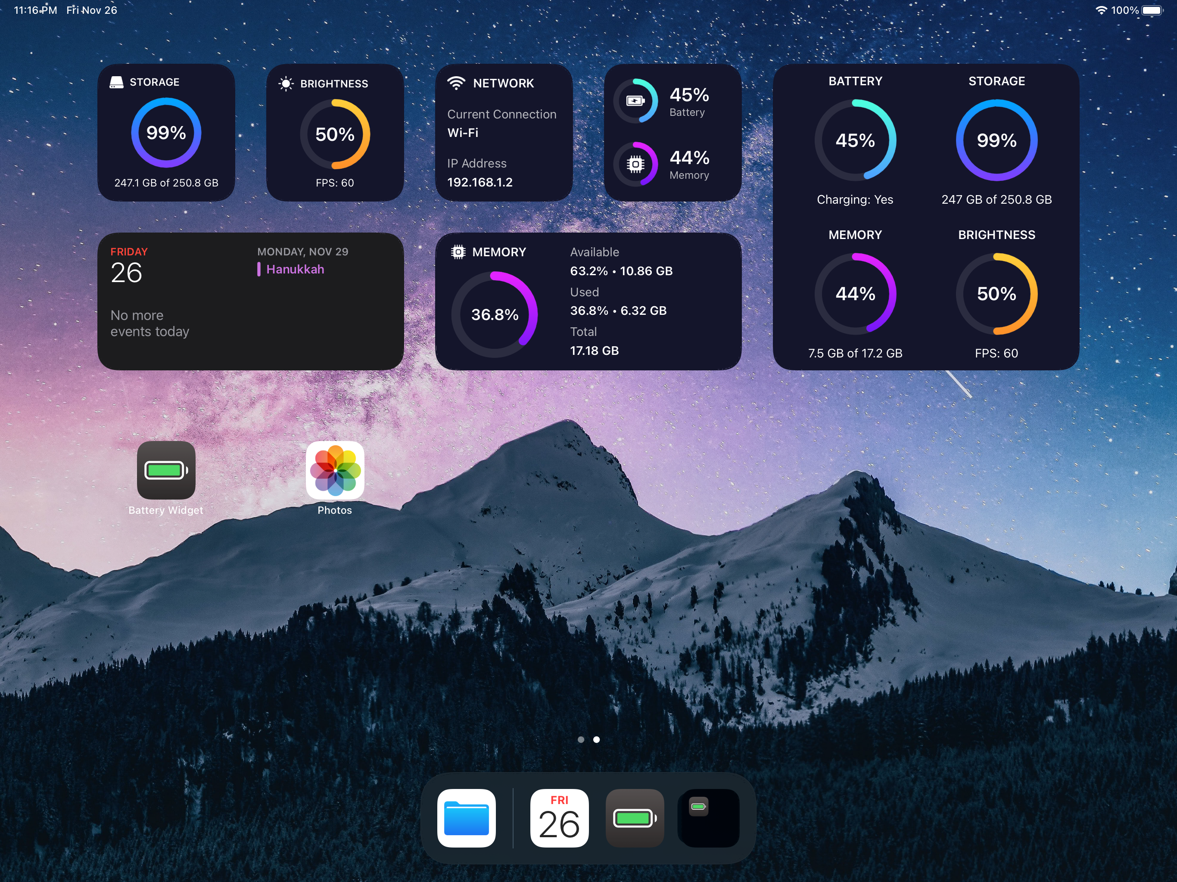
Task: Tap the battery icon in status bar
Action: [1152, 10]
